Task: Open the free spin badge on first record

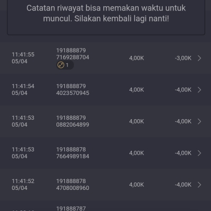Action: pos(65,65)
